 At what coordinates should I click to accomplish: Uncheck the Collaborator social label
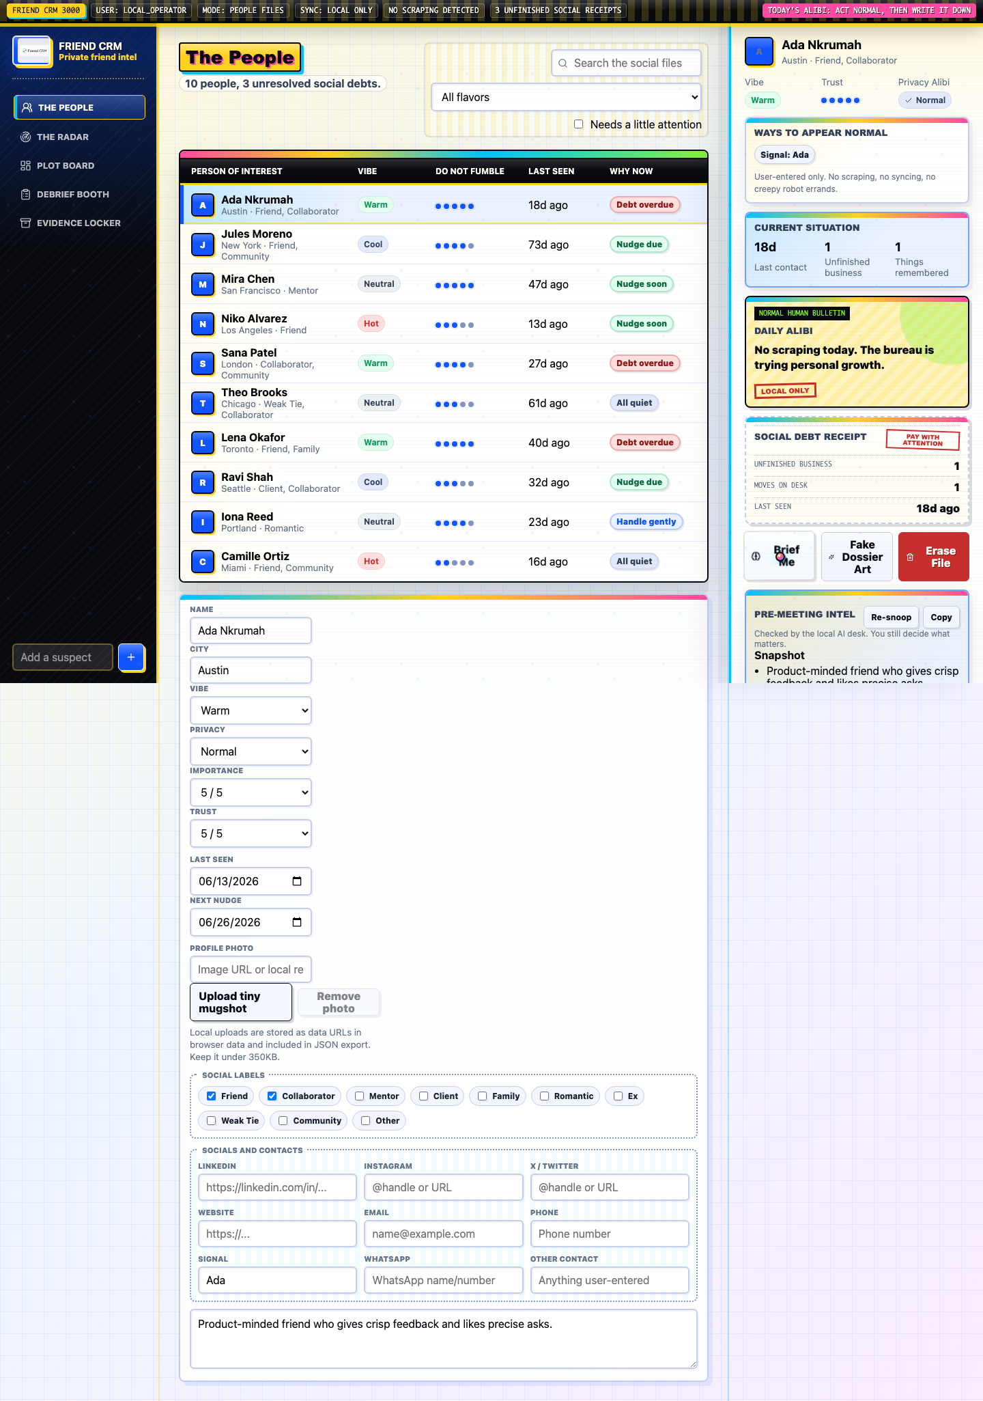[272, 1096]
